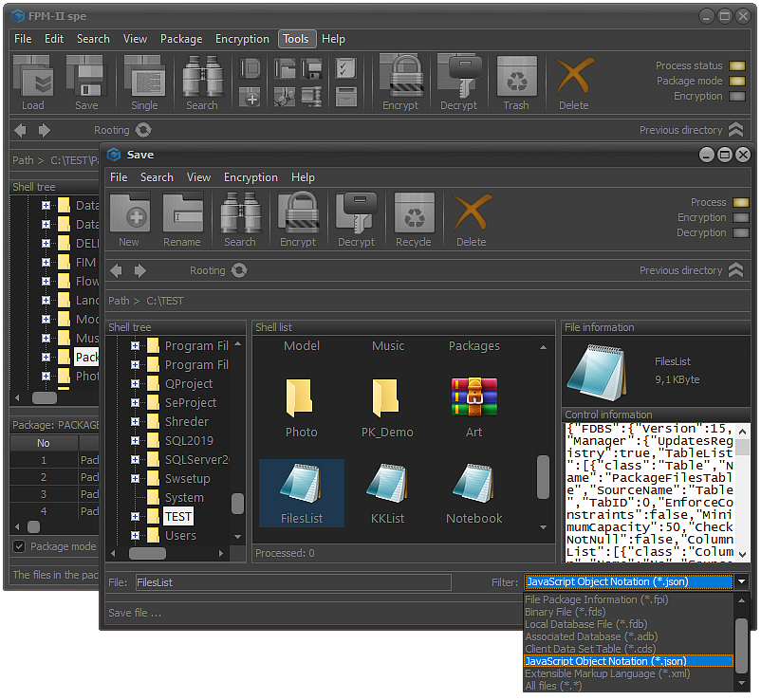Viewport: 761px width, 700px height.
Task: Click back arrow in main FPM-II window
Action: click(x=20, y=130)
